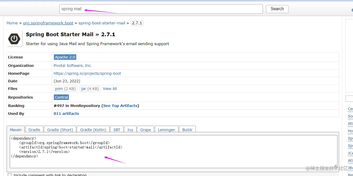Click the Search button

pyautogui.click(x=277, y=9)
